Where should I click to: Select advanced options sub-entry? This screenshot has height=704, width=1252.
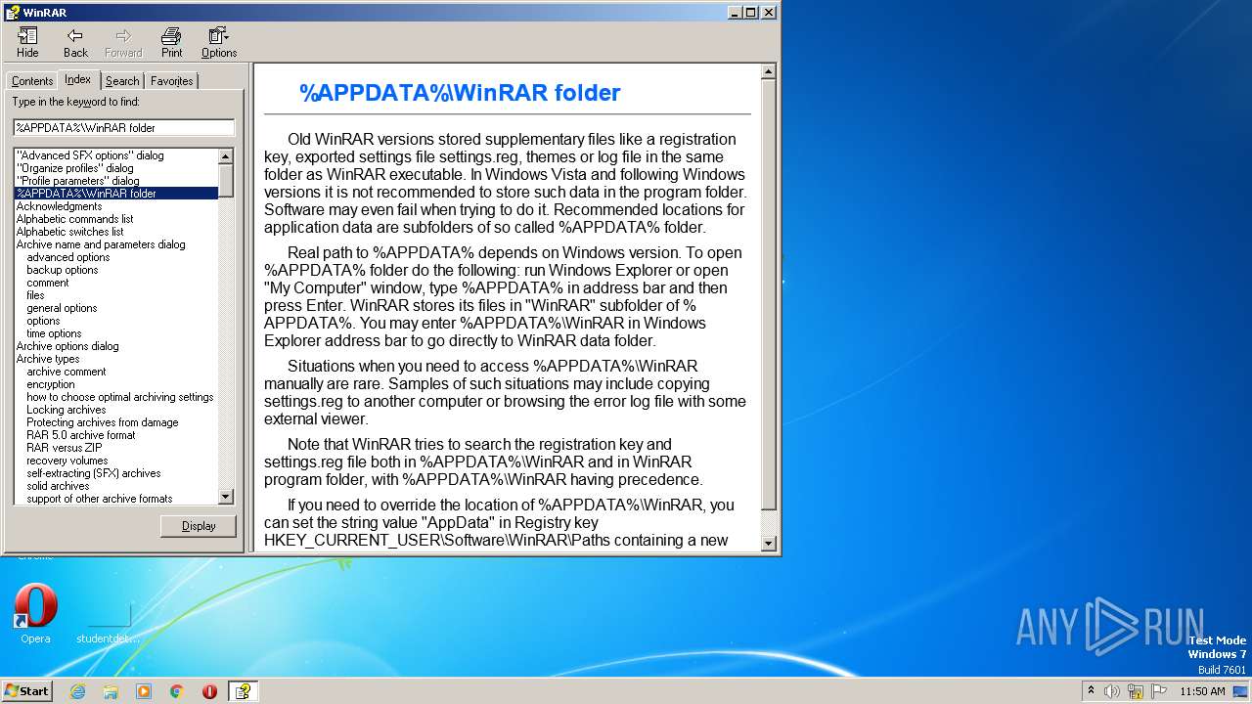(x=68, y=257)
